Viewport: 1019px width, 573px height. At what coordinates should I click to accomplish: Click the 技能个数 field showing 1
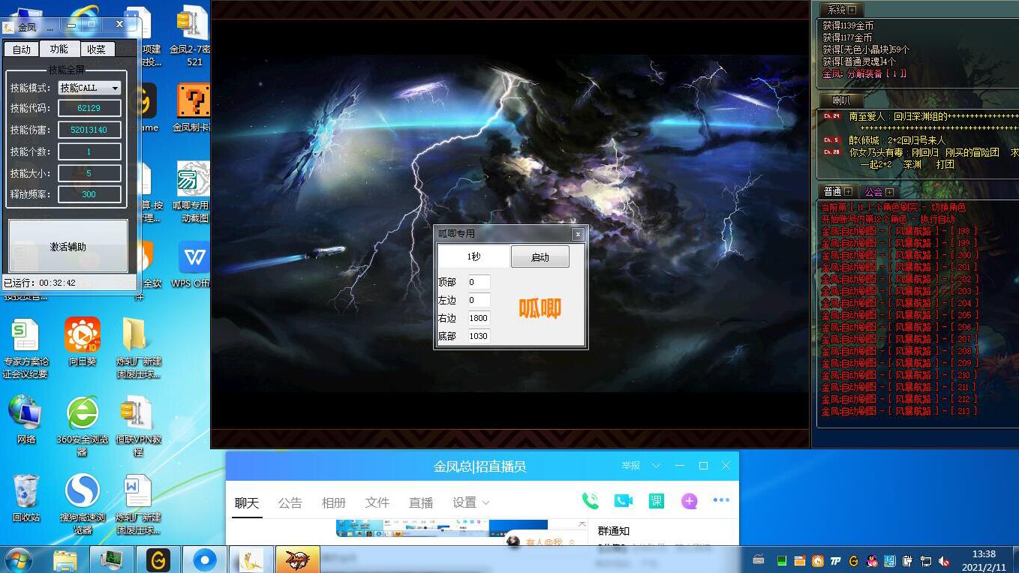[x=89, y=151]
